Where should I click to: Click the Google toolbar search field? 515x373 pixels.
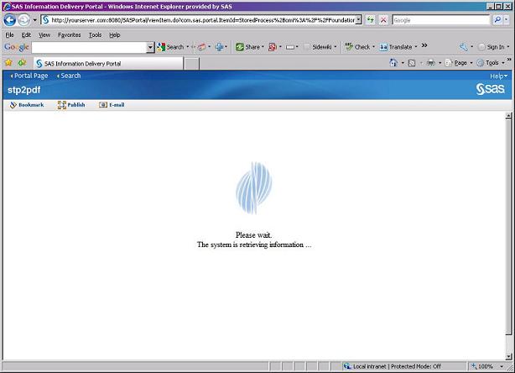(90, 47)
